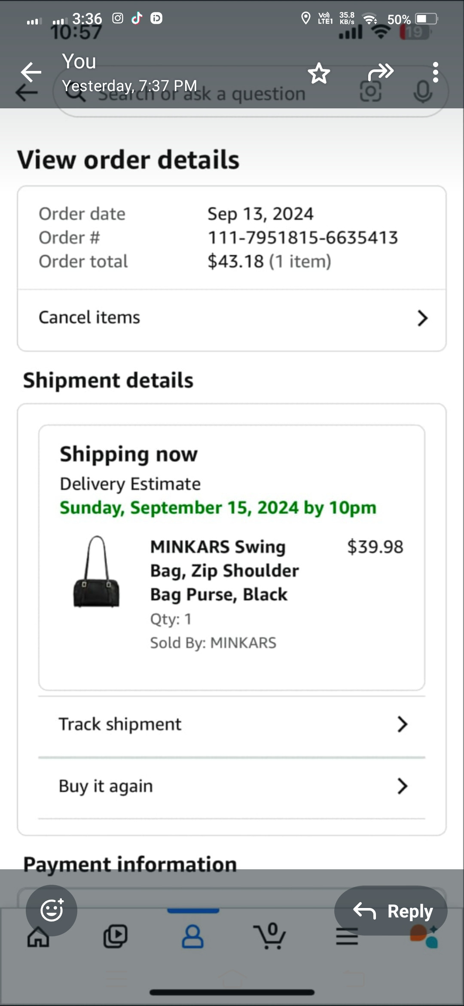Add an emoji reaction with the smiley icon
The height and width of the screenshot is (1006, 464).
(52, 910)
